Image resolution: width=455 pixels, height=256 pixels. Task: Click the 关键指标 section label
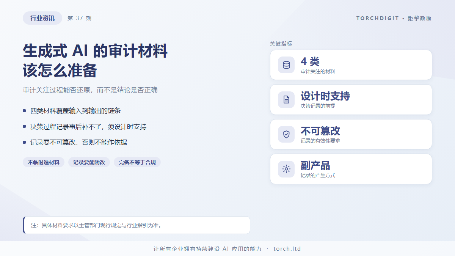click(281, 44)
